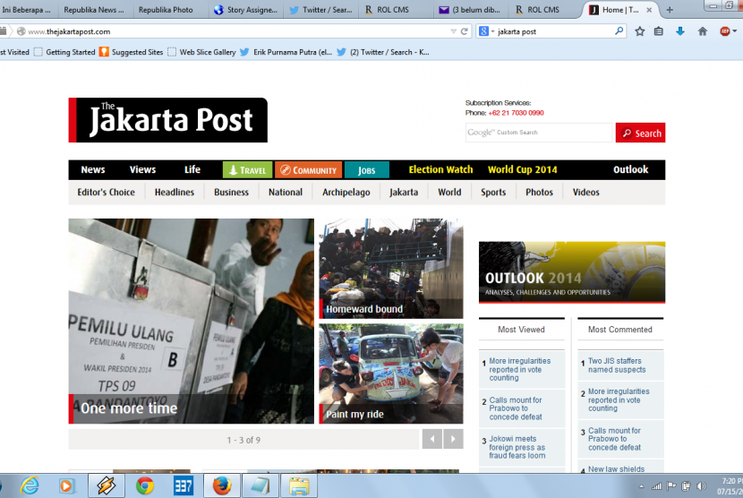This screenshot has width=743, height=498.
Task: Open a new tab with plus button
Action: click(670, 10)
